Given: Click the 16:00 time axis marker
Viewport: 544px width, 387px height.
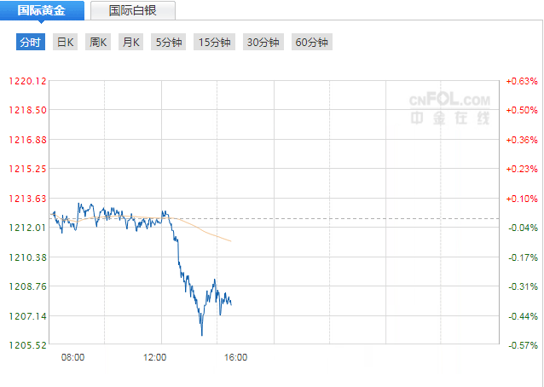Looking at the screenshot, I should [236, 357].
